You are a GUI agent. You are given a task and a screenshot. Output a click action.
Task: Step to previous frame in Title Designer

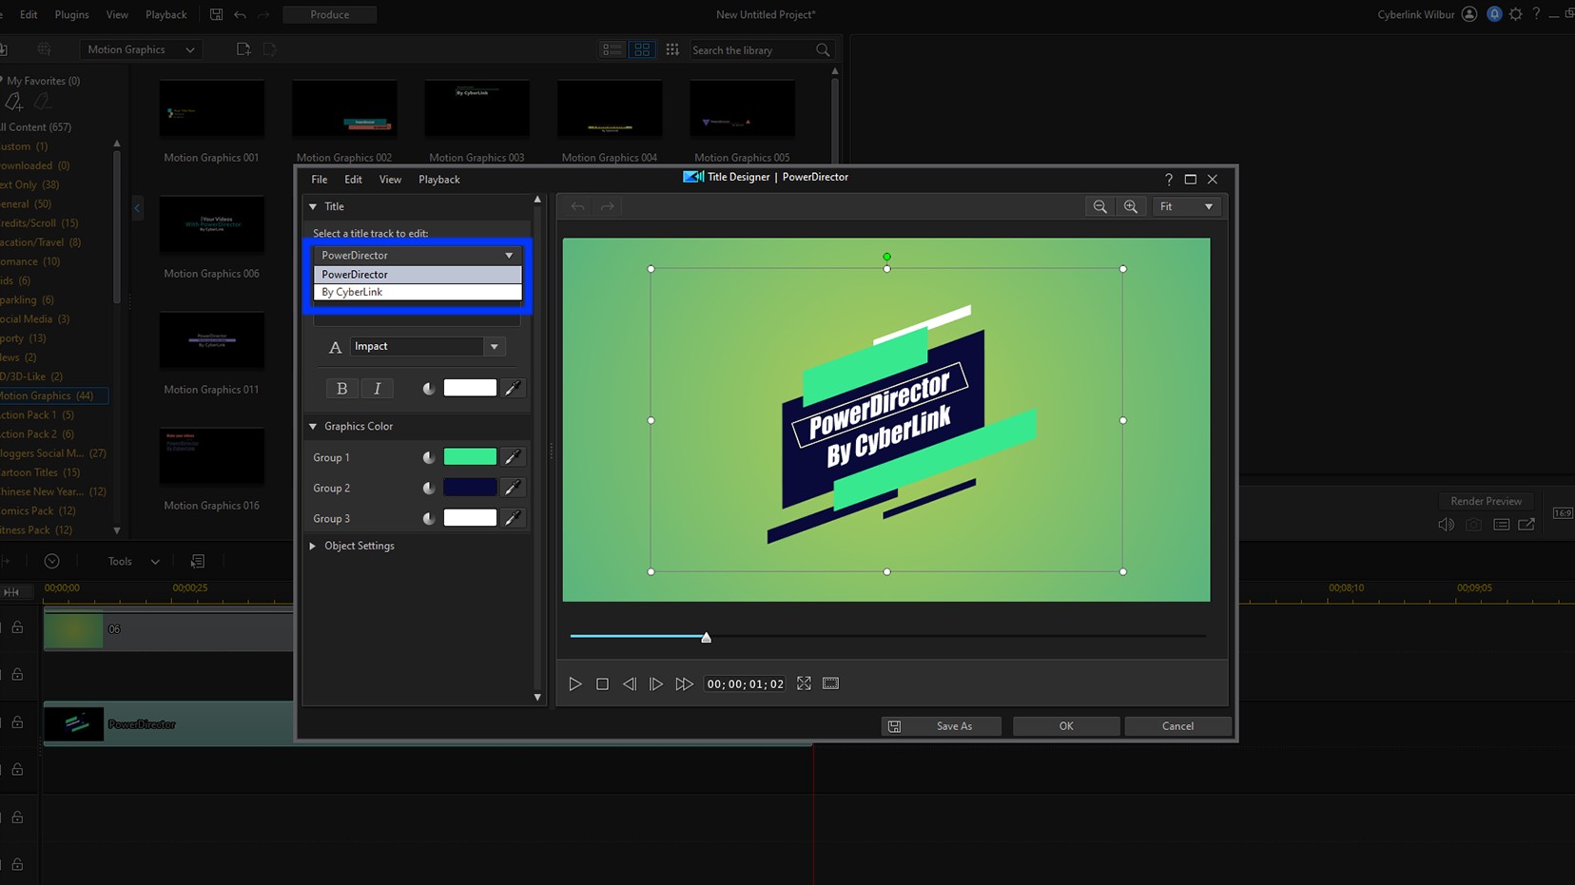pyautogui.click(x=629, y=683)
